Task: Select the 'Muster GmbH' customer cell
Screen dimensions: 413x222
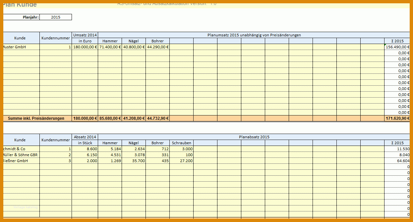Action: click(x=22, y=47)
